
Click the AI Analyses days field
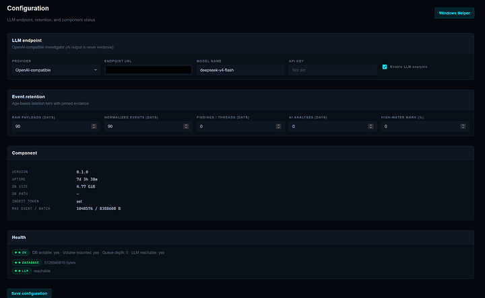pos(333,126)
